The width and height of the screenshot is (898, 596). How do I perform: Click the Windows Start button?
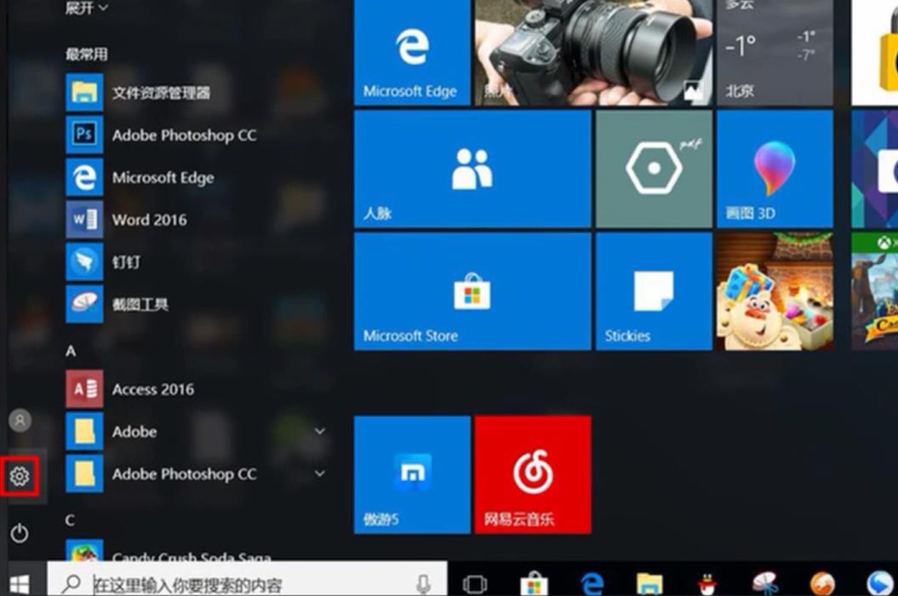(20, 584)
